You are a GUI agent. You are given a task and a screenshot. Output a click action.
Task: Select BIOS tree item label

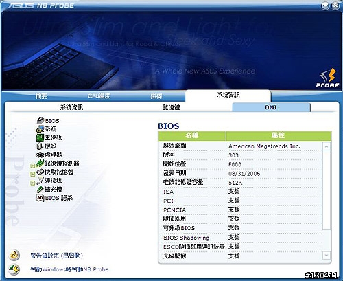pos(52,121)
